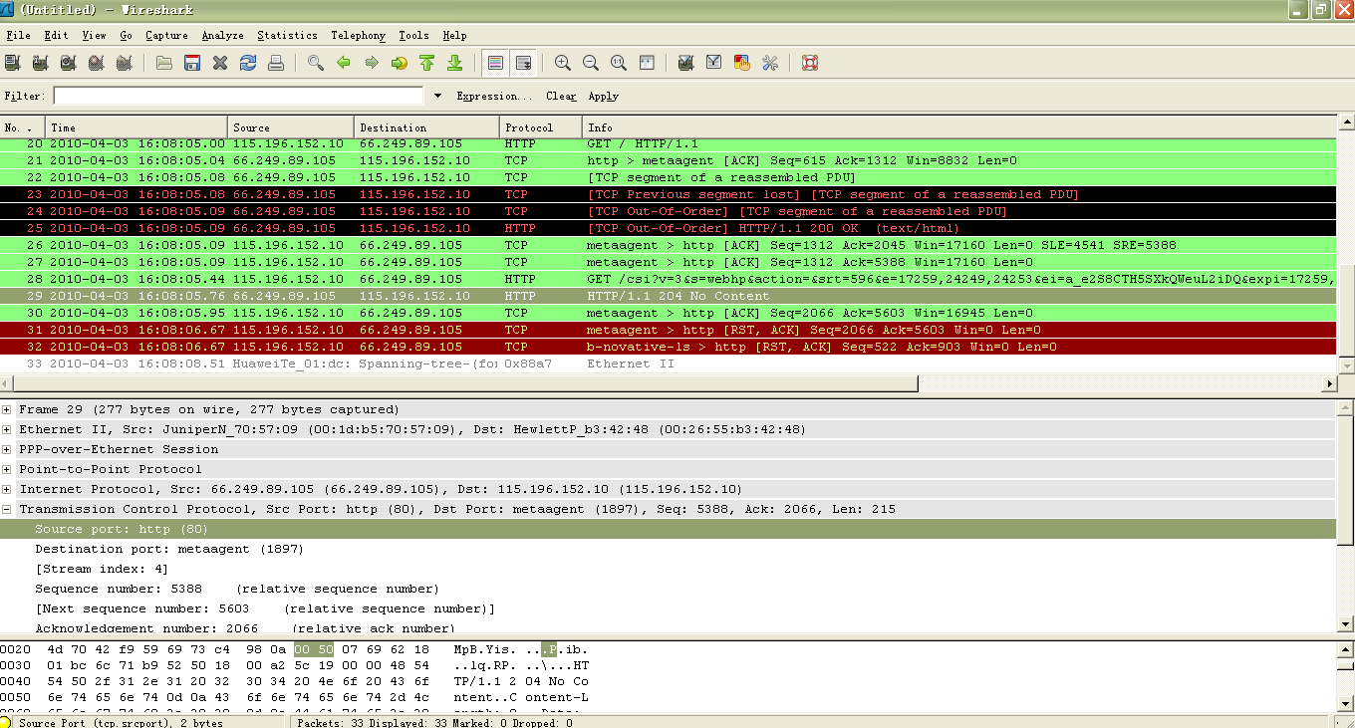
Task: Click inside the Filter text field
Action: pyautogui.click(x=239, y=97)
